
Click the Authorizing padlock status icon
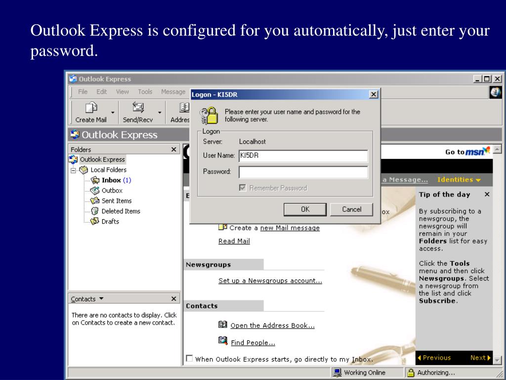click(411, 373)
